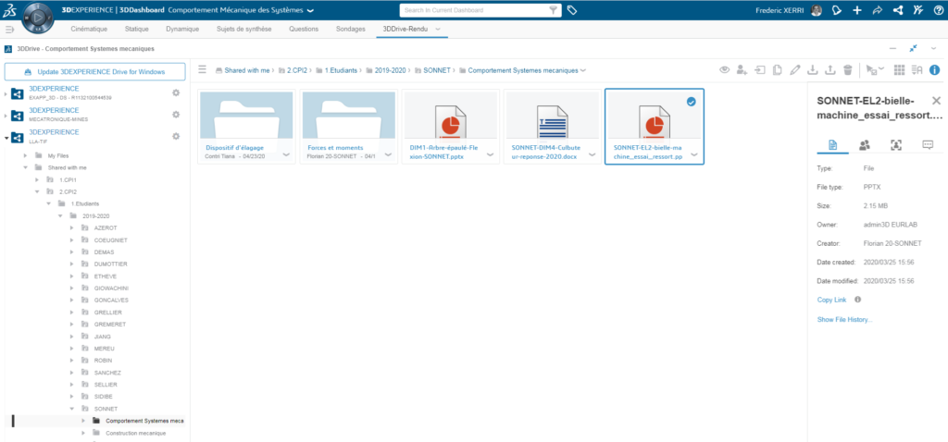
Task: Open the selection mode dropdown
Action: pyautogui.click(x=874, y=70)
